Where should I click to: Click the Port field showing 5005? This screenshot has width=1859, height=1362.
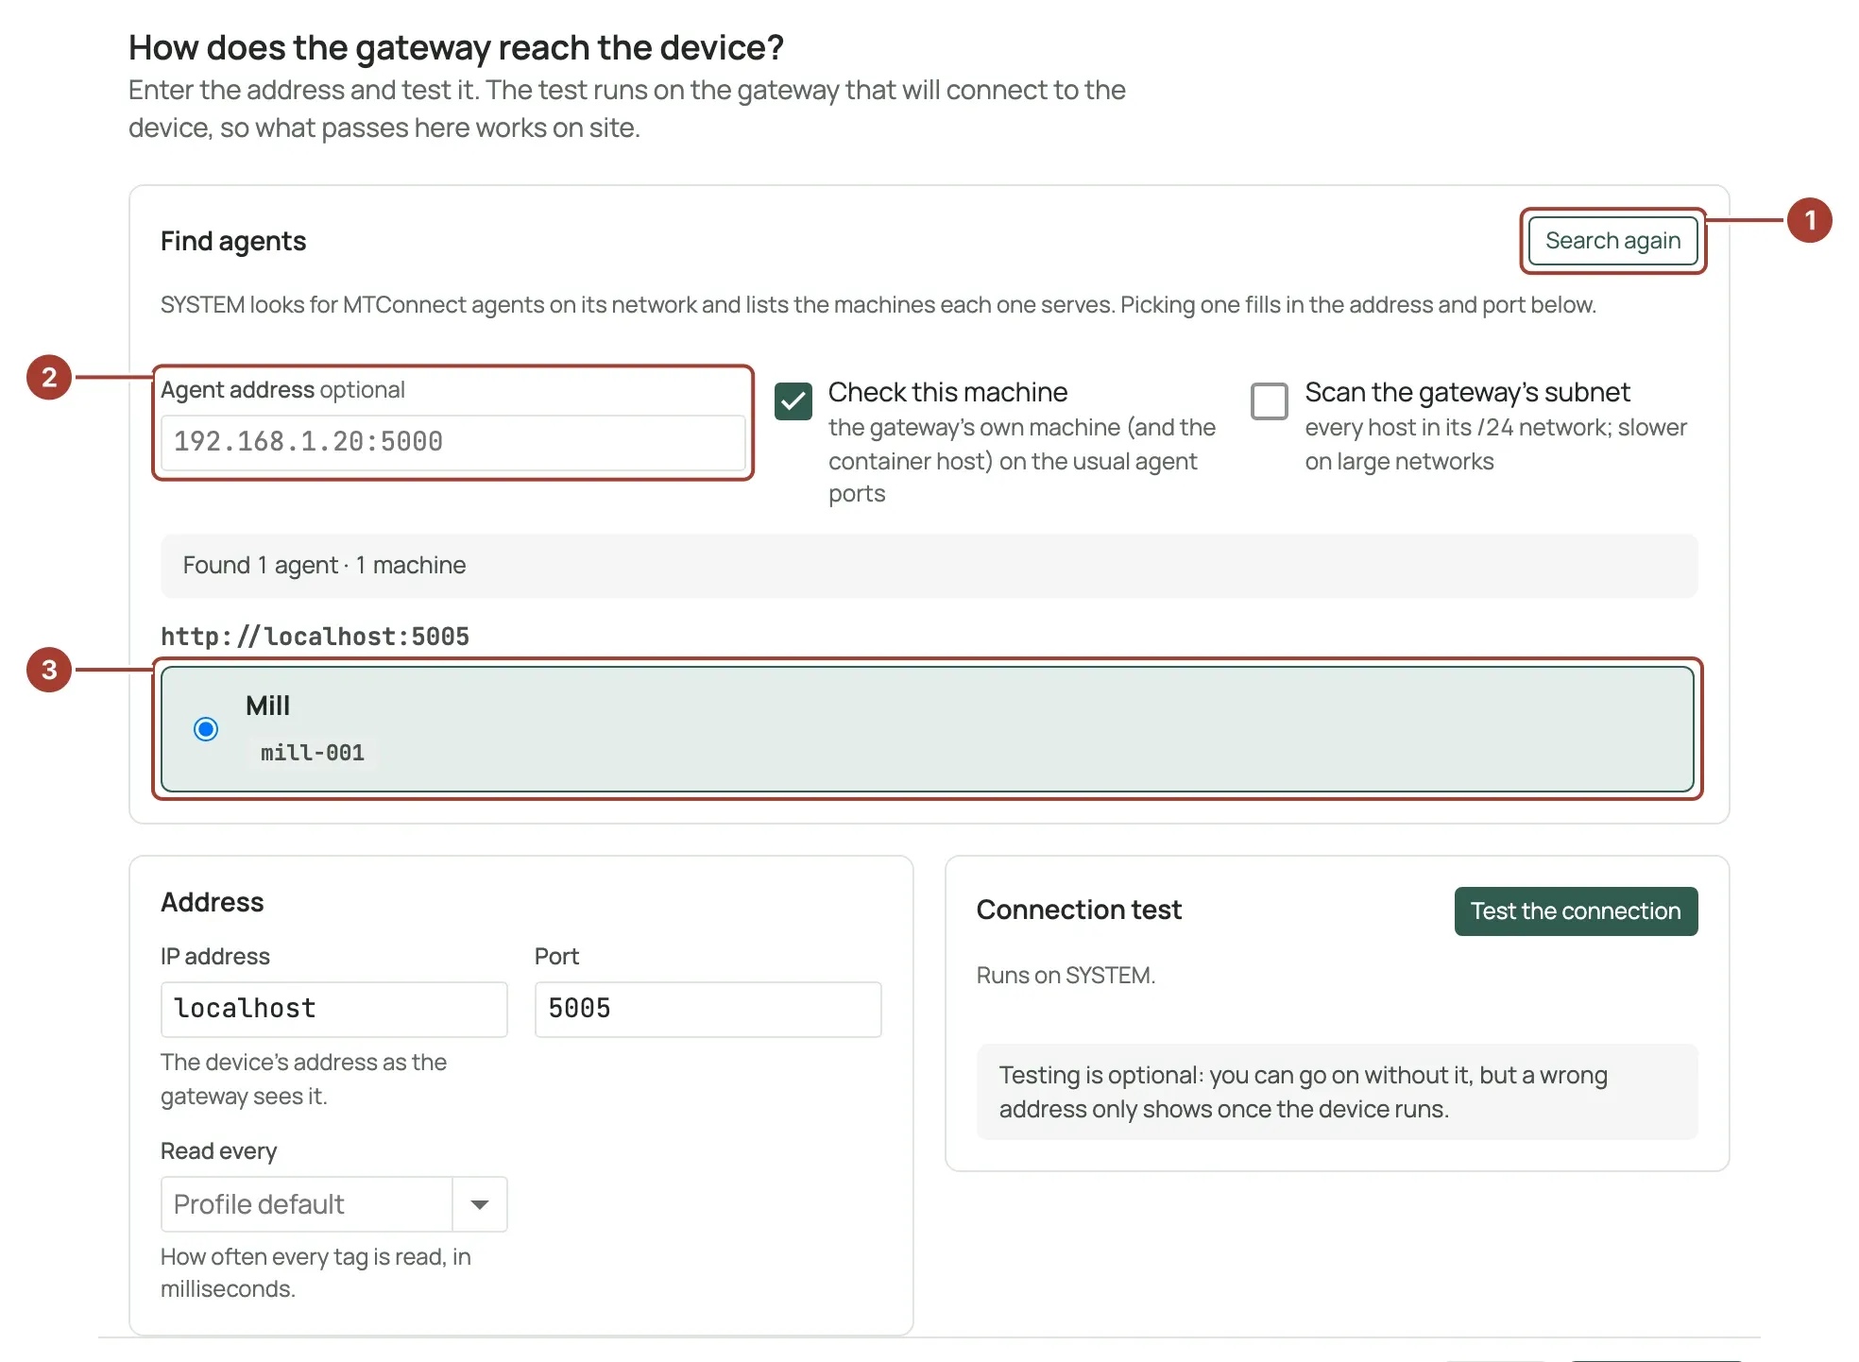tap(708, 1009)
